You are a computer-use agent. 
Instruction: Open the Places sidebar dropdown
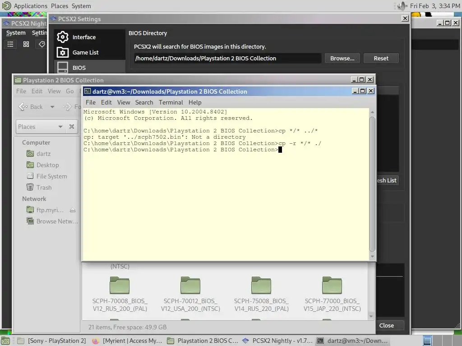[x=40, y=127]
